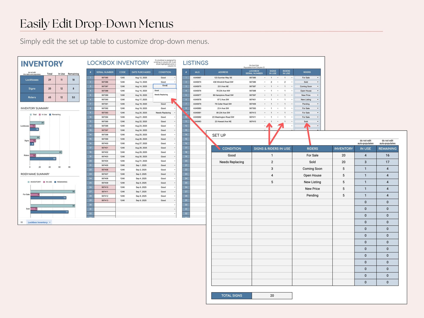
Task: Click the 'Open House' cell in the Set Up table
Action: (x=312, y=175)
